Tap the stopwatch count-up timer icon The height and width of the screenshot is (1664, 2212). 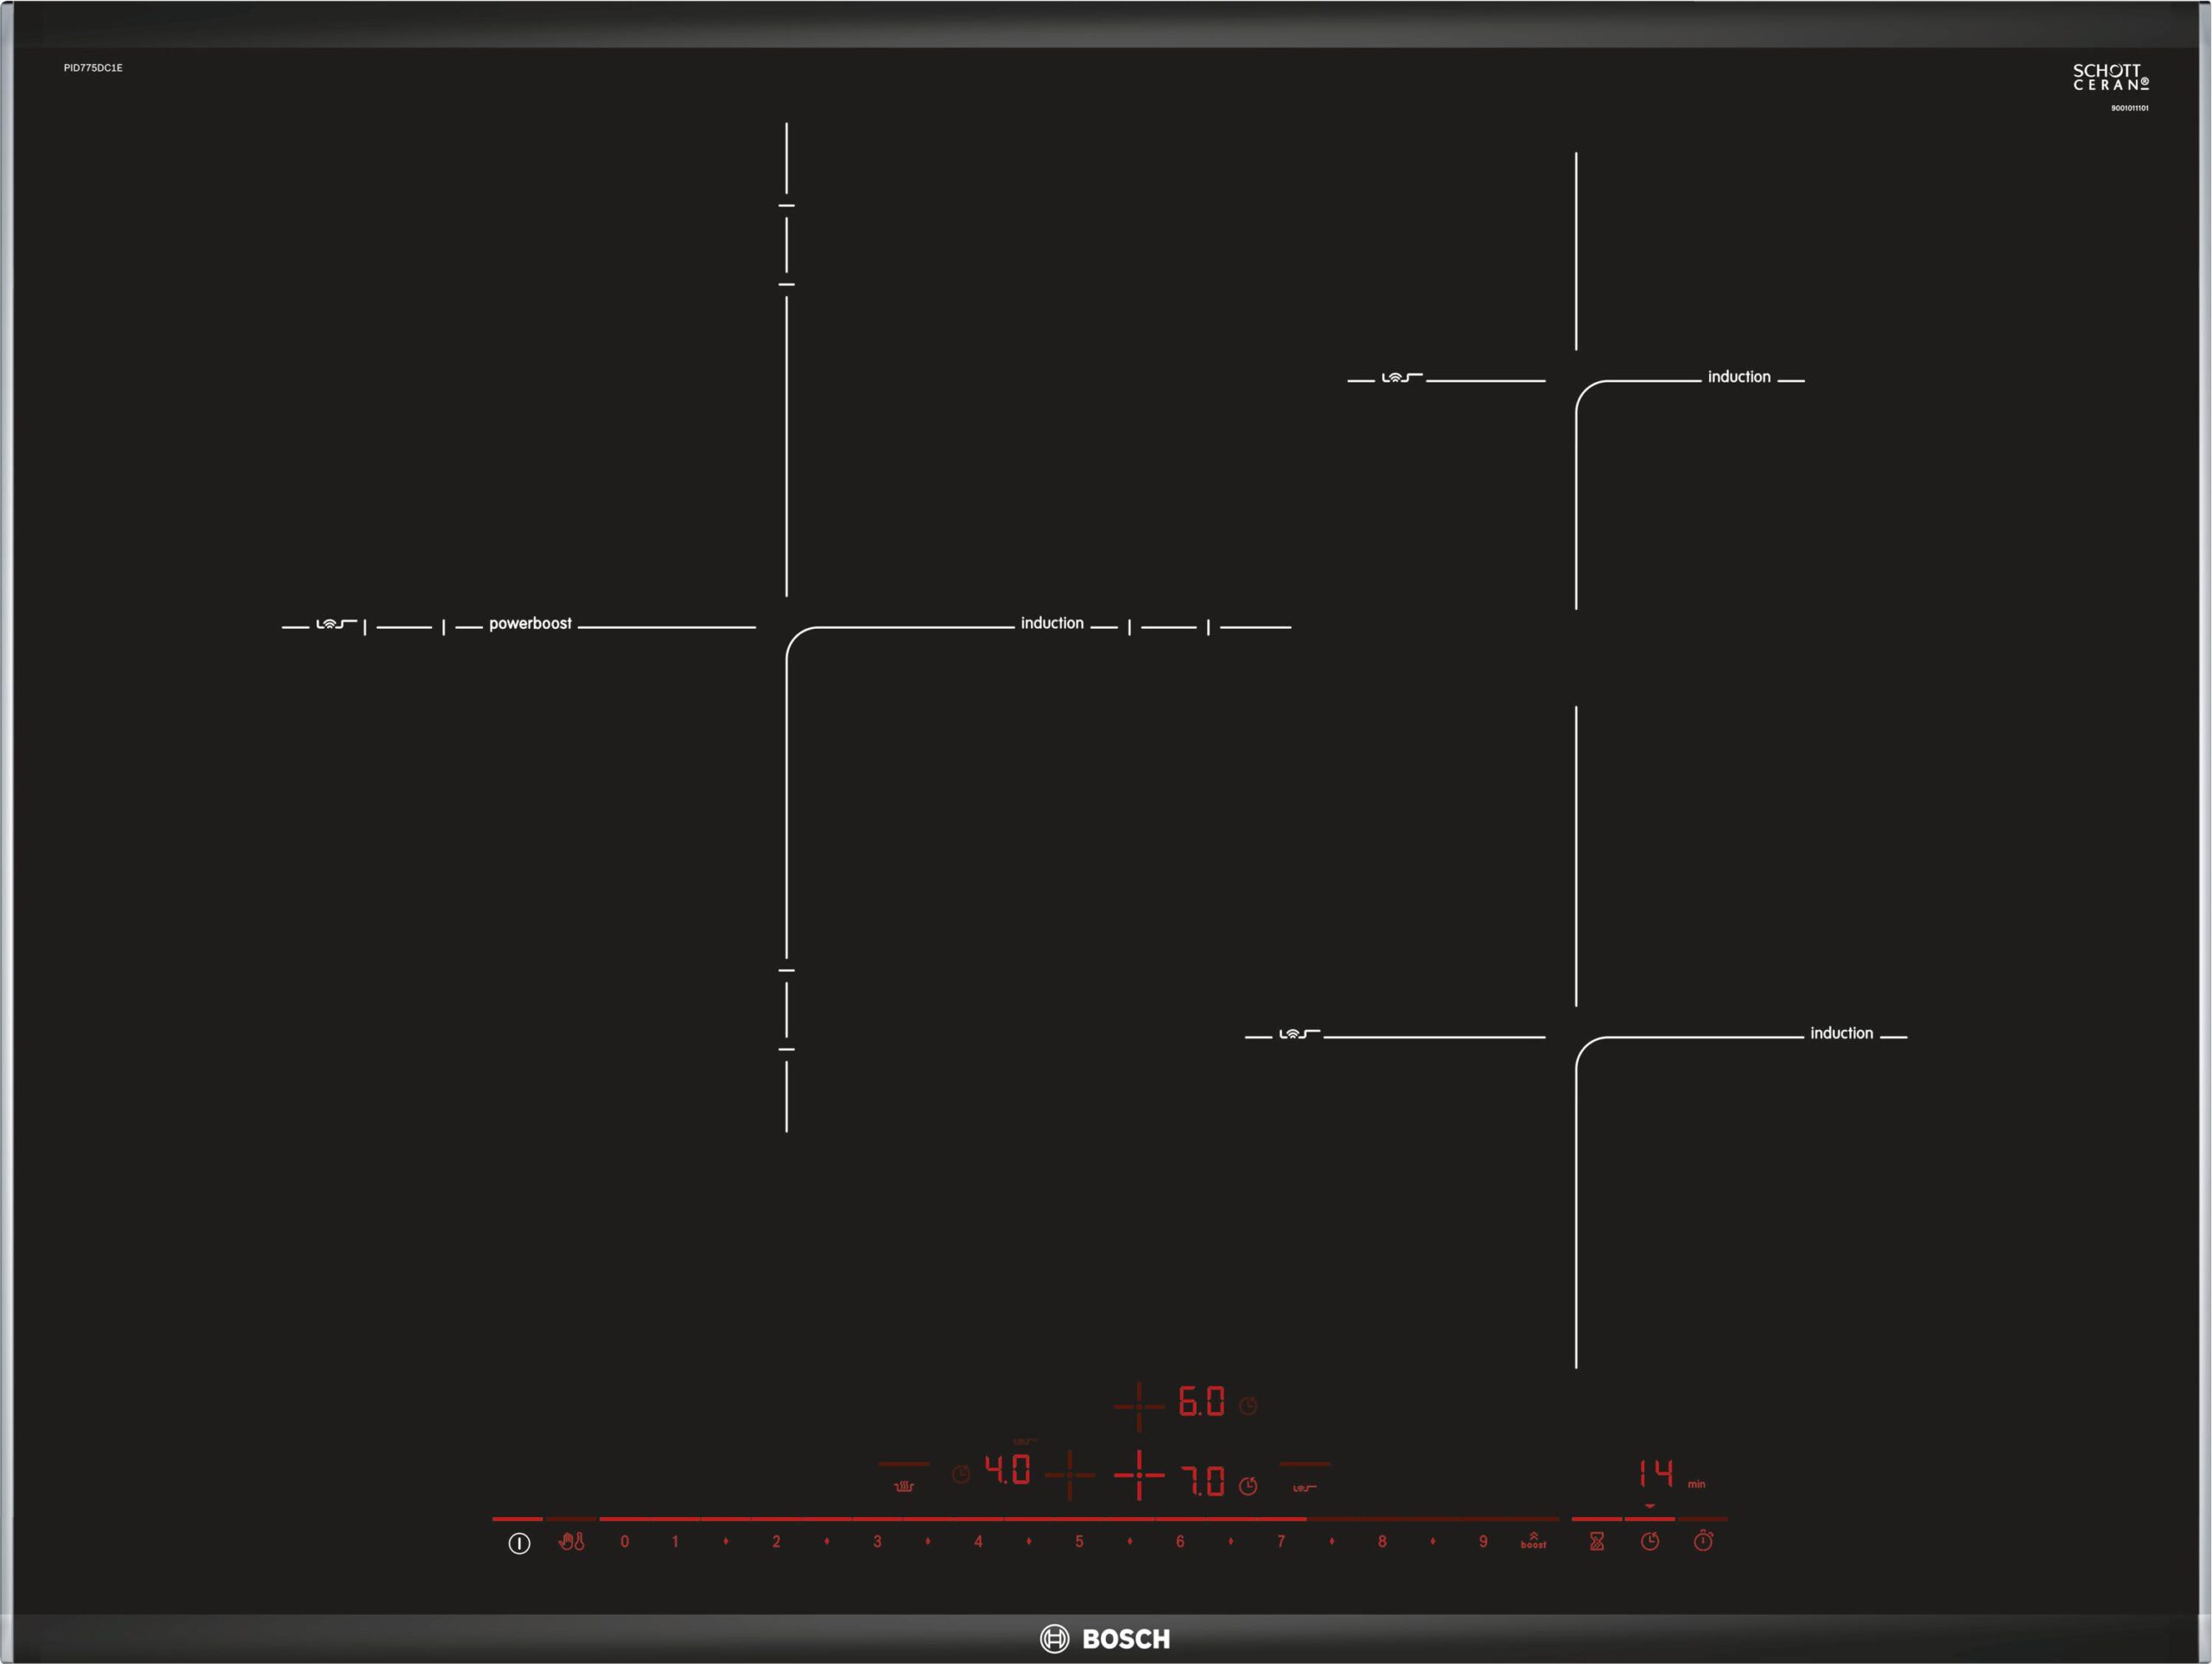[x=1703, y=1542]
